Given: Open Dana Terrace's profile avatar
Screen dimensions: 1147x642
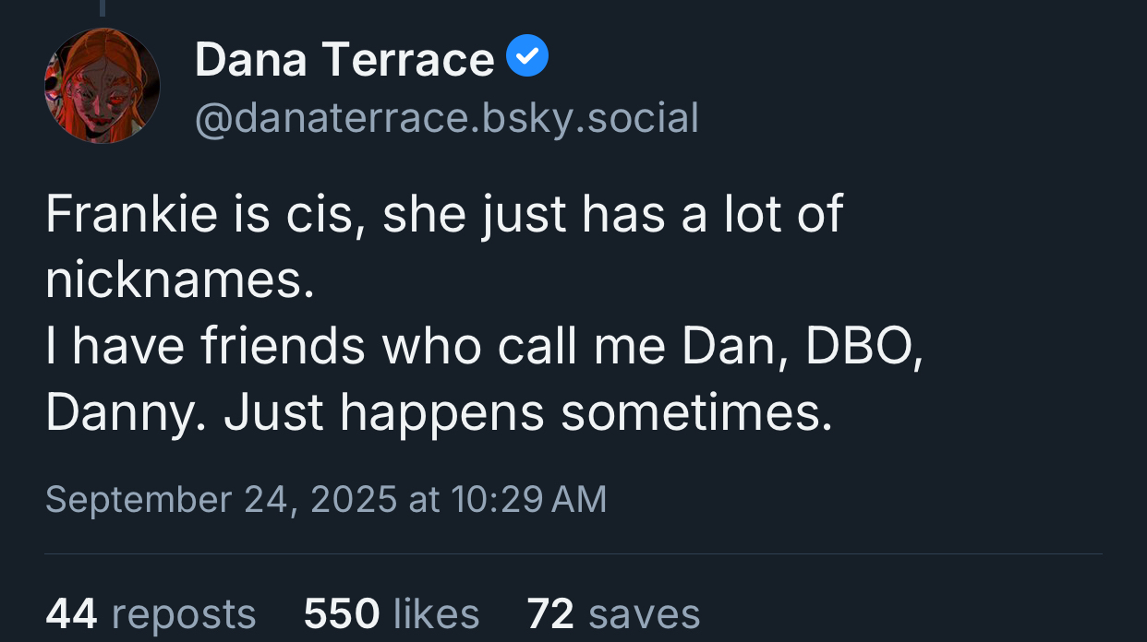Looking at the screenshot, I should (x=102, y=86).
